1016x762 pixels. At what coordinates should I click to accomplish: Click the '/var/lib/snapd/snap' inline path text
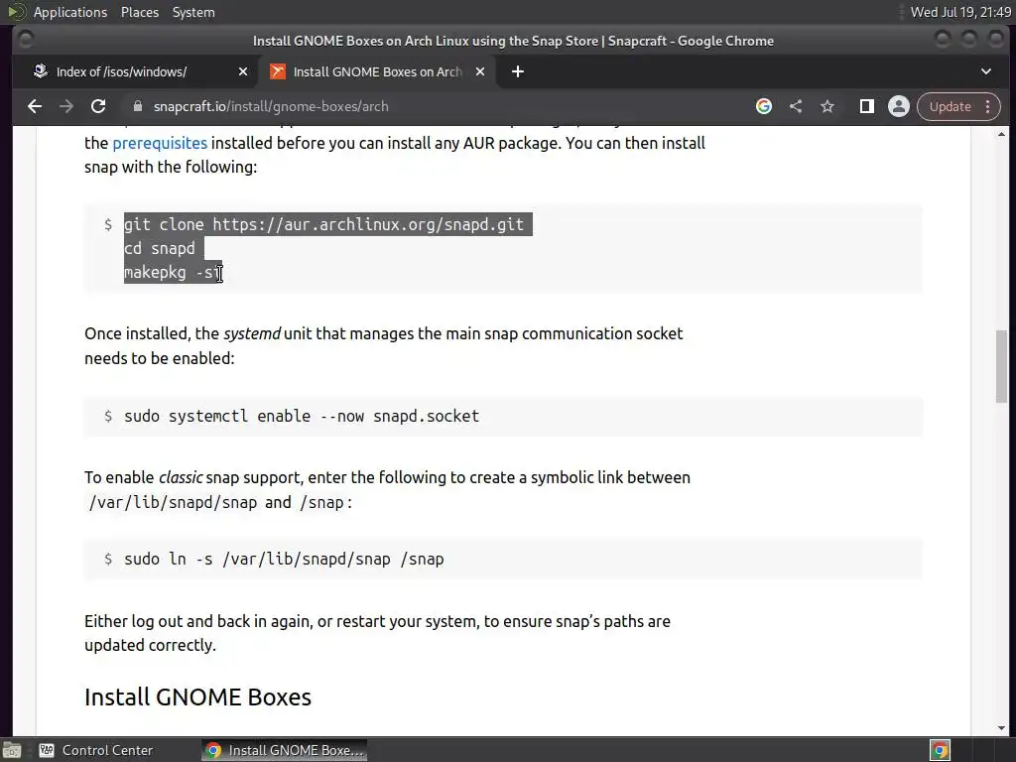pyautogui.click(x=173, y=502)
